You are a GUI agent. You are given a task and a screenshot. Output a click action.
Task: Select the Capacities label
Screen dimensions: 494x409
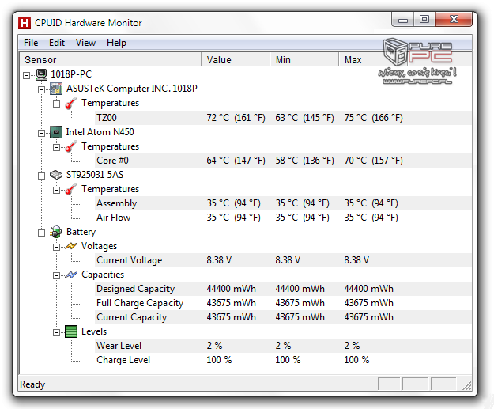pos(103,275)
